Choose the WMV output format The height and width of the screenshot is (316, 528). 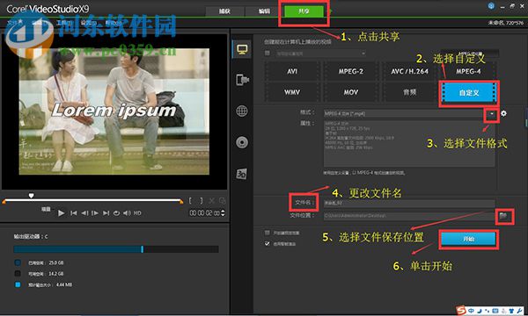pyautogui.click(x=292, y=92)
